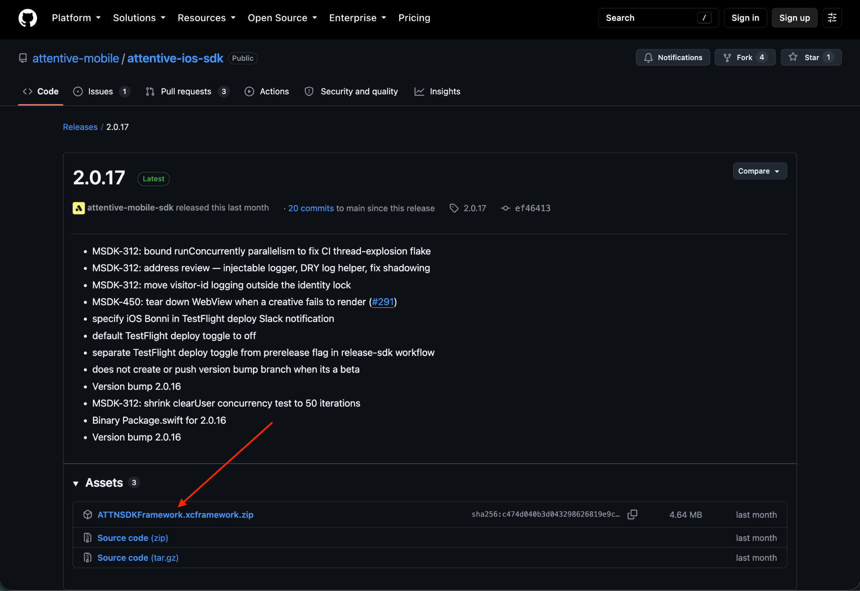
Task: Click the 4.64 MB file size
Action: (x=685, y=514)
